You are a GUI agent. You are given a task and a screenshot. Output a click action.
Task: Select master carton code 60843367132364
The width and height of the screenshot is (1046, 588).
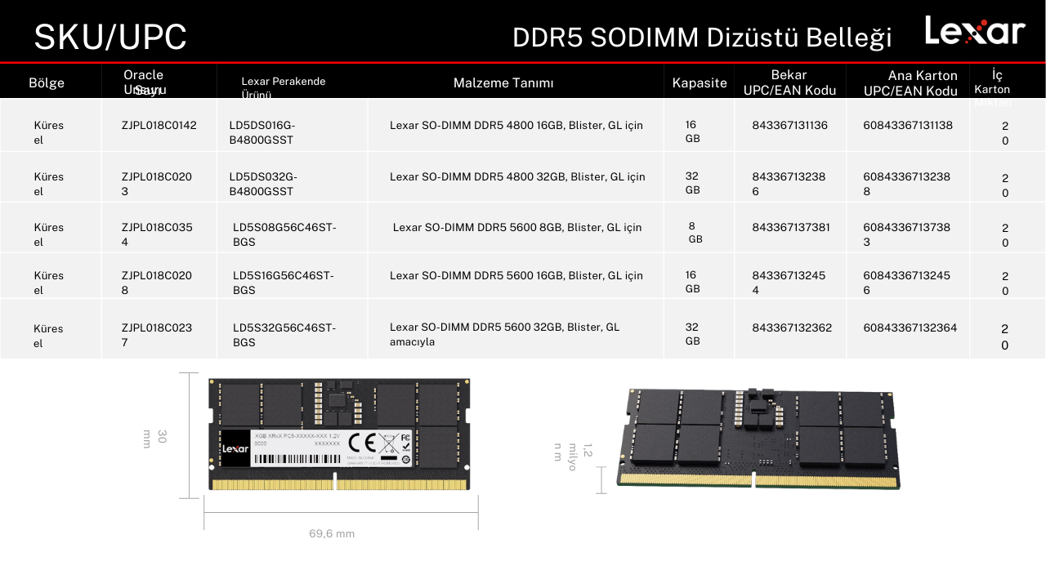(910, 327)
